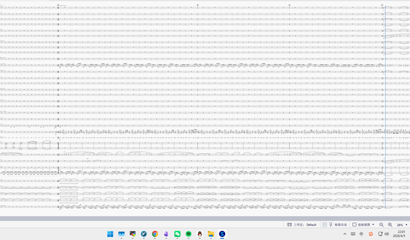The width and height of the screenshot is (410, 240).
Task: Open Spotify from the taskbar
Action: [189, 234]
